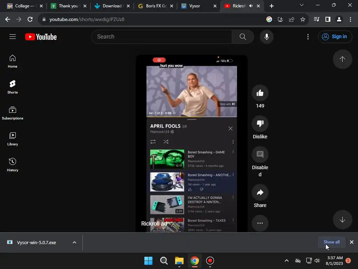Open Windows taskbar search
The image size is (358, 269).
click(x=164, y=261)
